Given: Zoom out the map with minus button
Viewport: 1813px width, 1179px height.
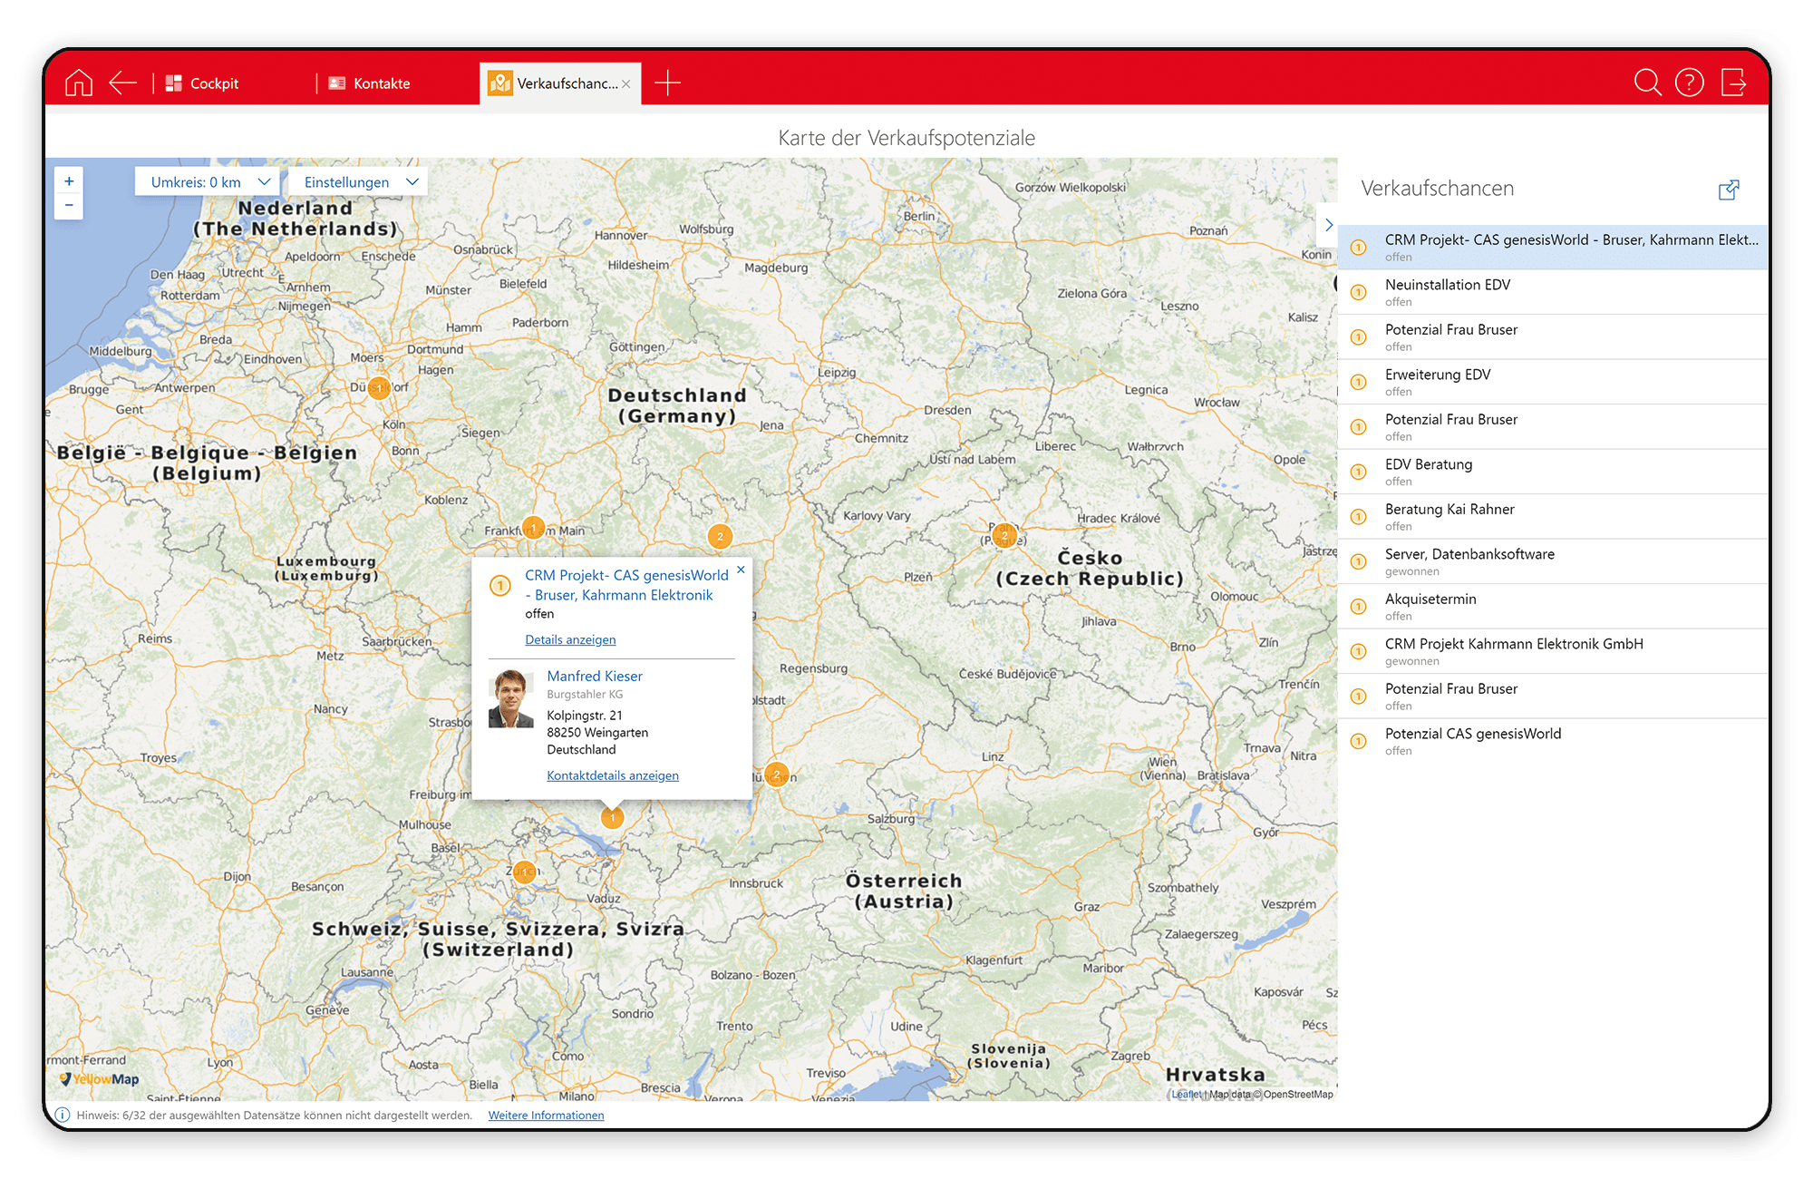Looking at the screenshot, I should (69, 206).
